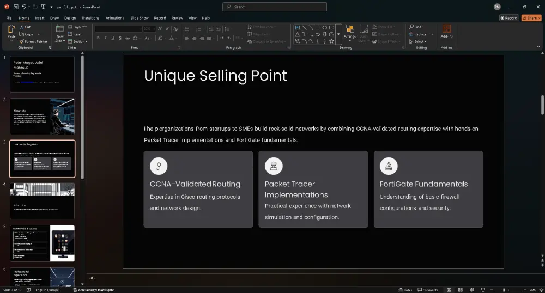This screenshot has height=293, width=545.
Task: Select the 5-point Star shape
Action: (331, 41)
